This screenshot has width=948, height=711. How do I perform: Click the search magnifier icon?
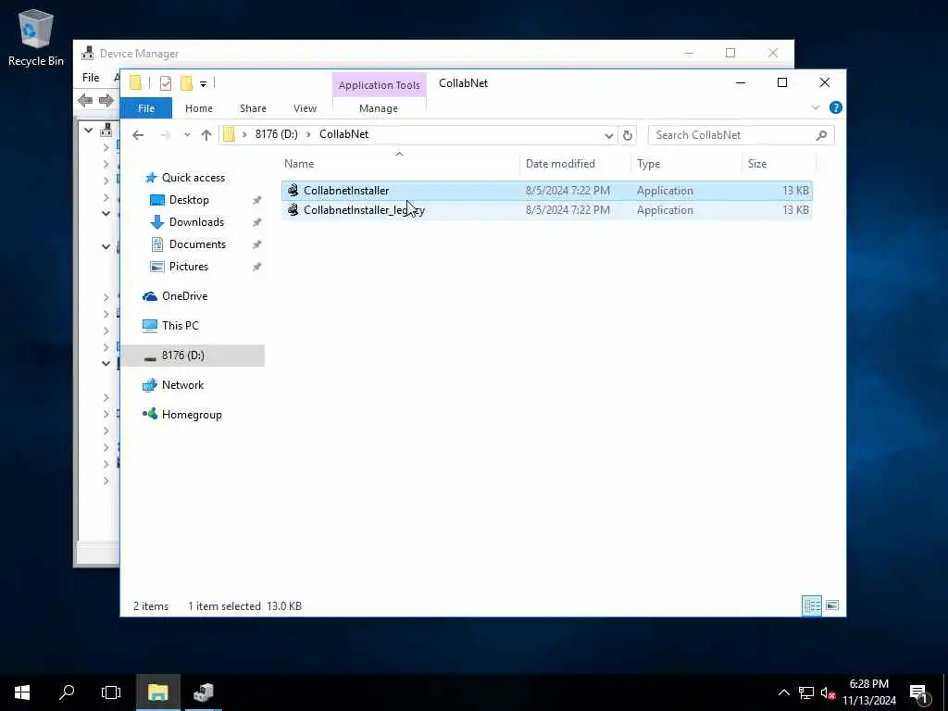click(x=821, y=135)
